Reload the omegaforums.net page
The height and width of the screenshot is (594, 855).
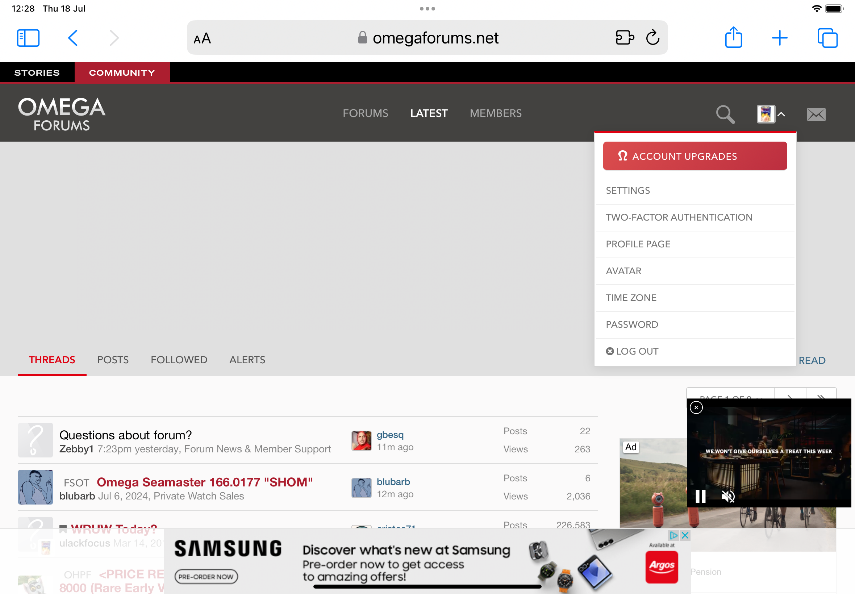[x=652, y=38]
